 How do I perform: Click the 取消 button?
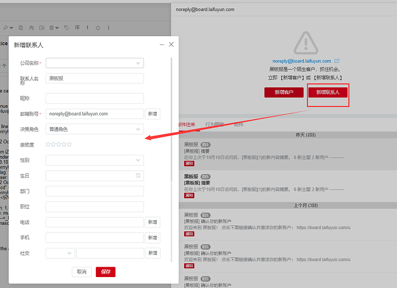click(82, 272)
